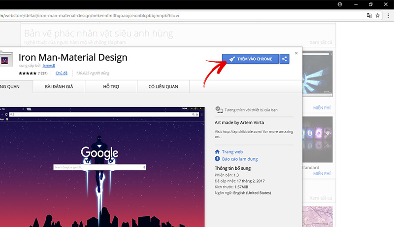Click the 1.57MiB size value
The height and width of the screenshot is (227, 394).
(241, 187)
